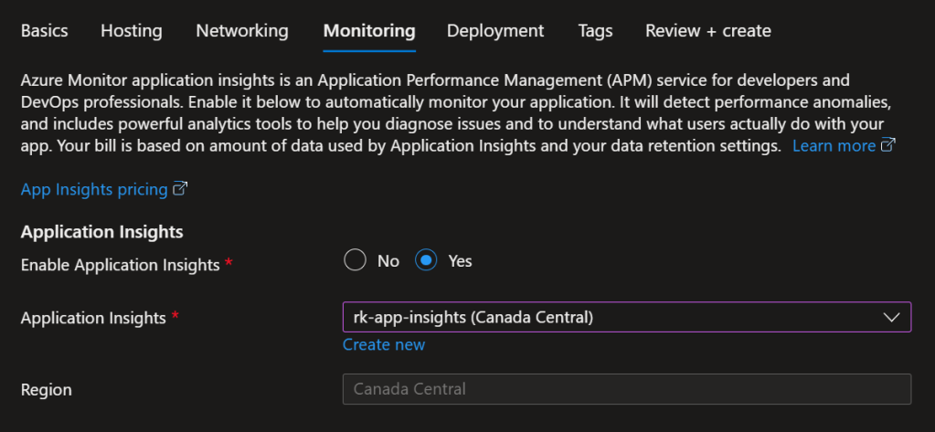Click the Enable Application Insights field label

tap(120, 265)
